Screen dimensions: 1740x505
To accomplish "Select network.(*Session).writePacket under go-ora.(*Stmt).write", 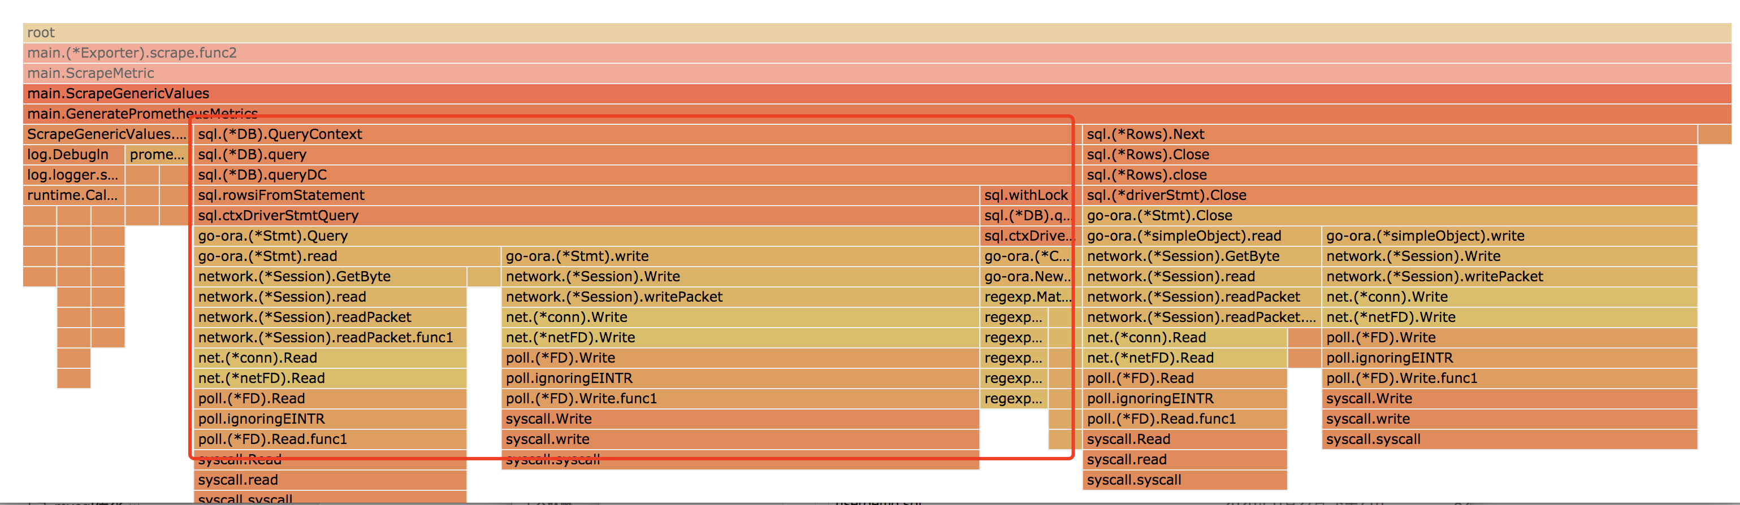I will coord(741,297).
